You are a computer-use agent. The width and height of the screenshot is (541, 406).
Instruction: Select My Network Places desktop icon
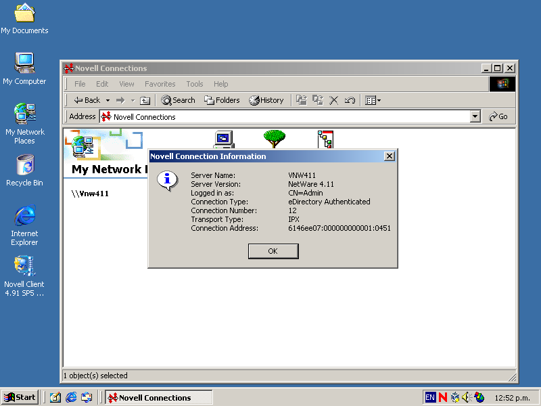pos(24,124)
